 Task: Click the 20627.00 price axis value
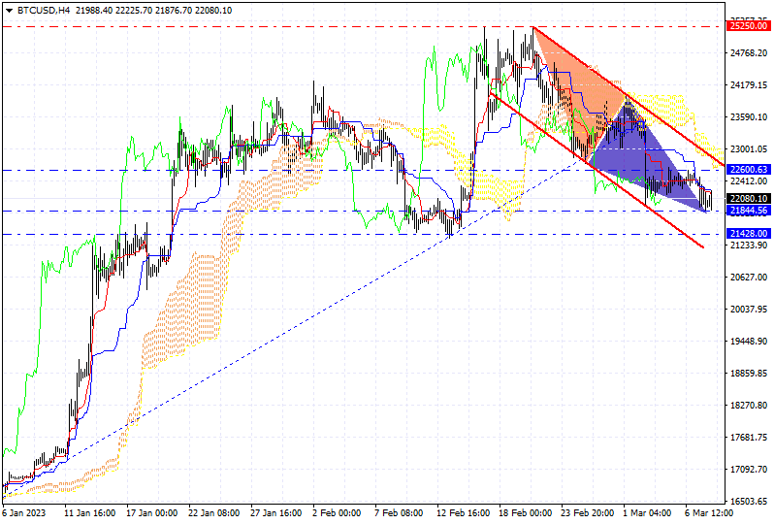click(750, 278)
